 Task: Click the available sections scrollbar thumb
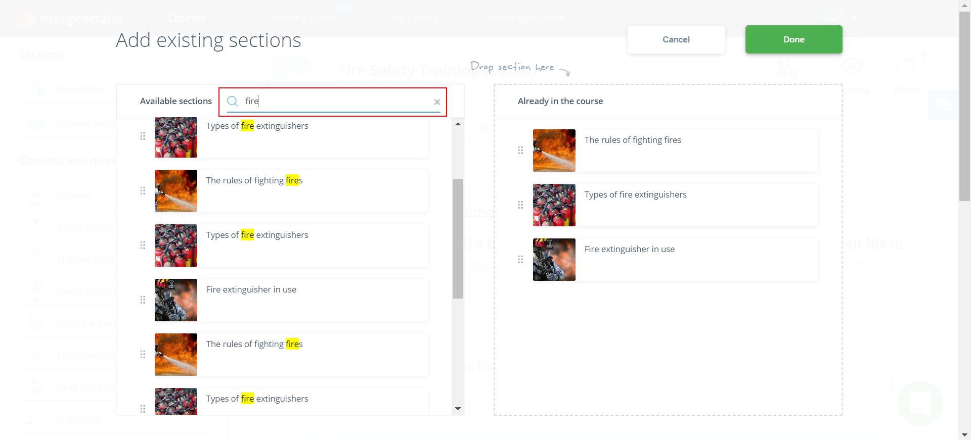(458, 238)
